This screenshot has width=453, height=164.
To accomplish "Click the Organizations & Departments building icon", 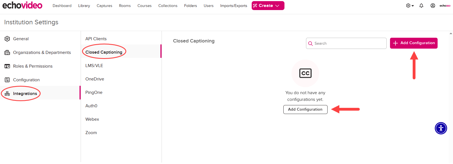I will (x=7, y=53).
